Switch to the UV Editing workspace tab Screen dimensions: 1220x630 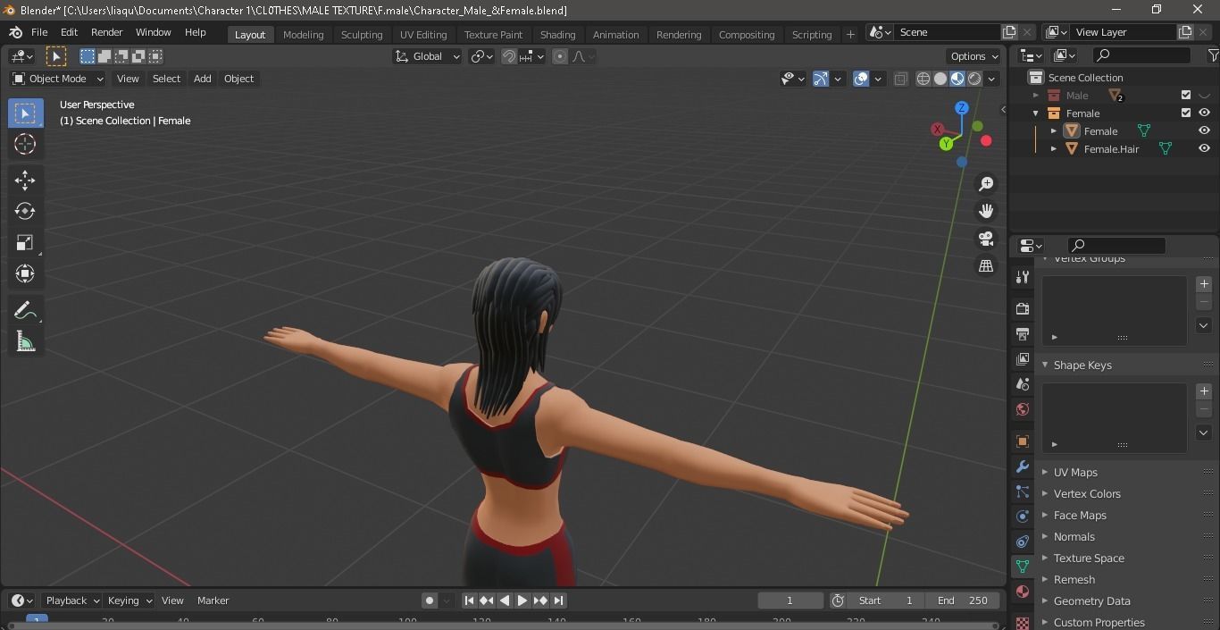pos(423,34)
